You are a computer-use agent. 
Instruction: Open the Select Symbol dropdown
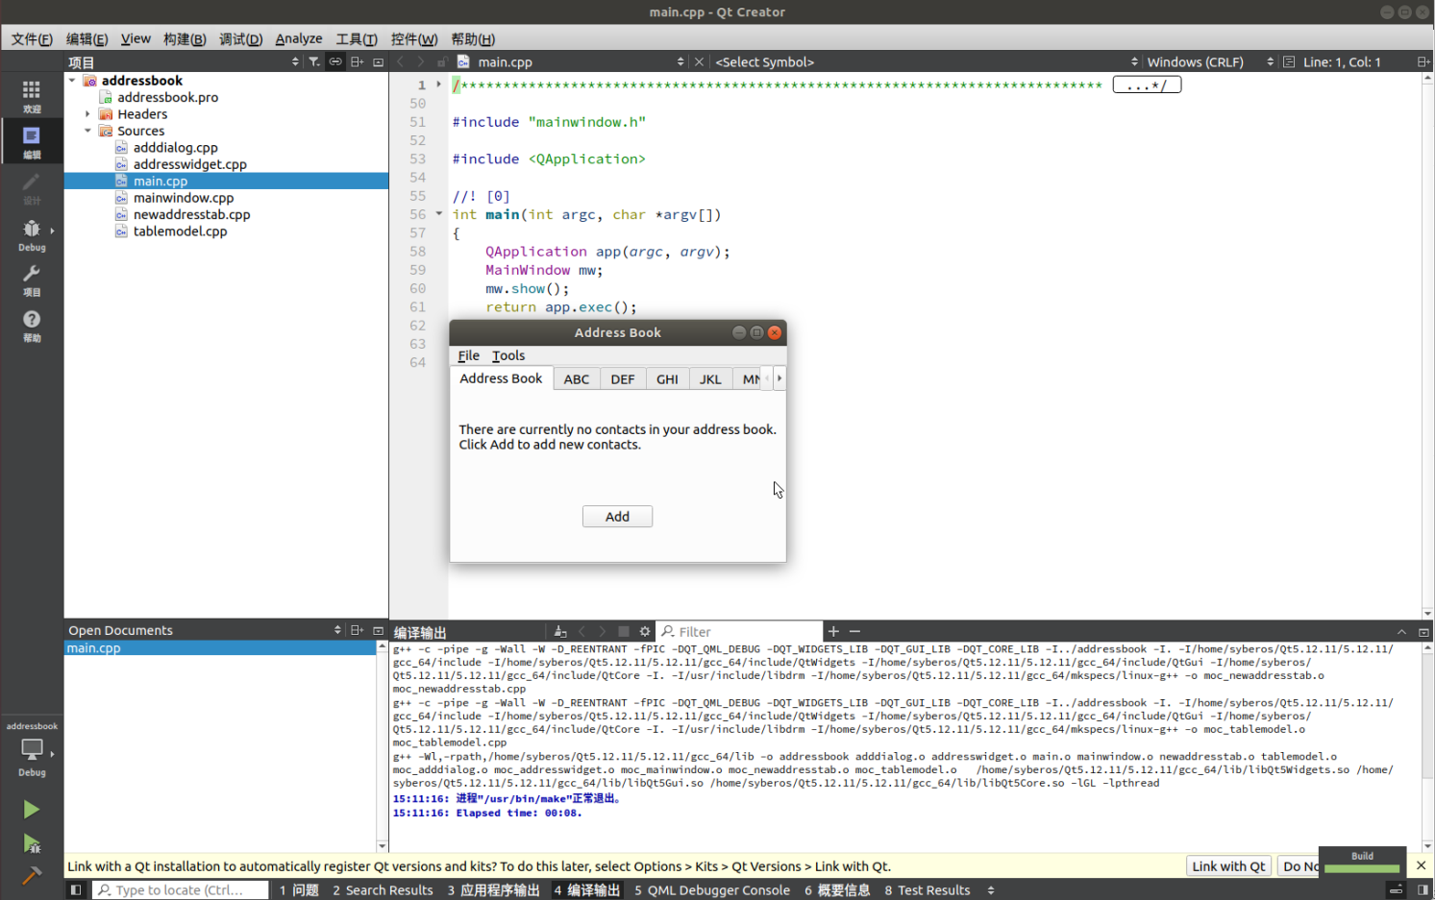coord(923,61)
